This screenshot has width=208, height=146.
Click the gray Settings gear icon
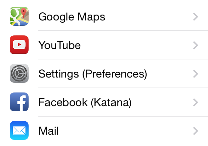19,73
